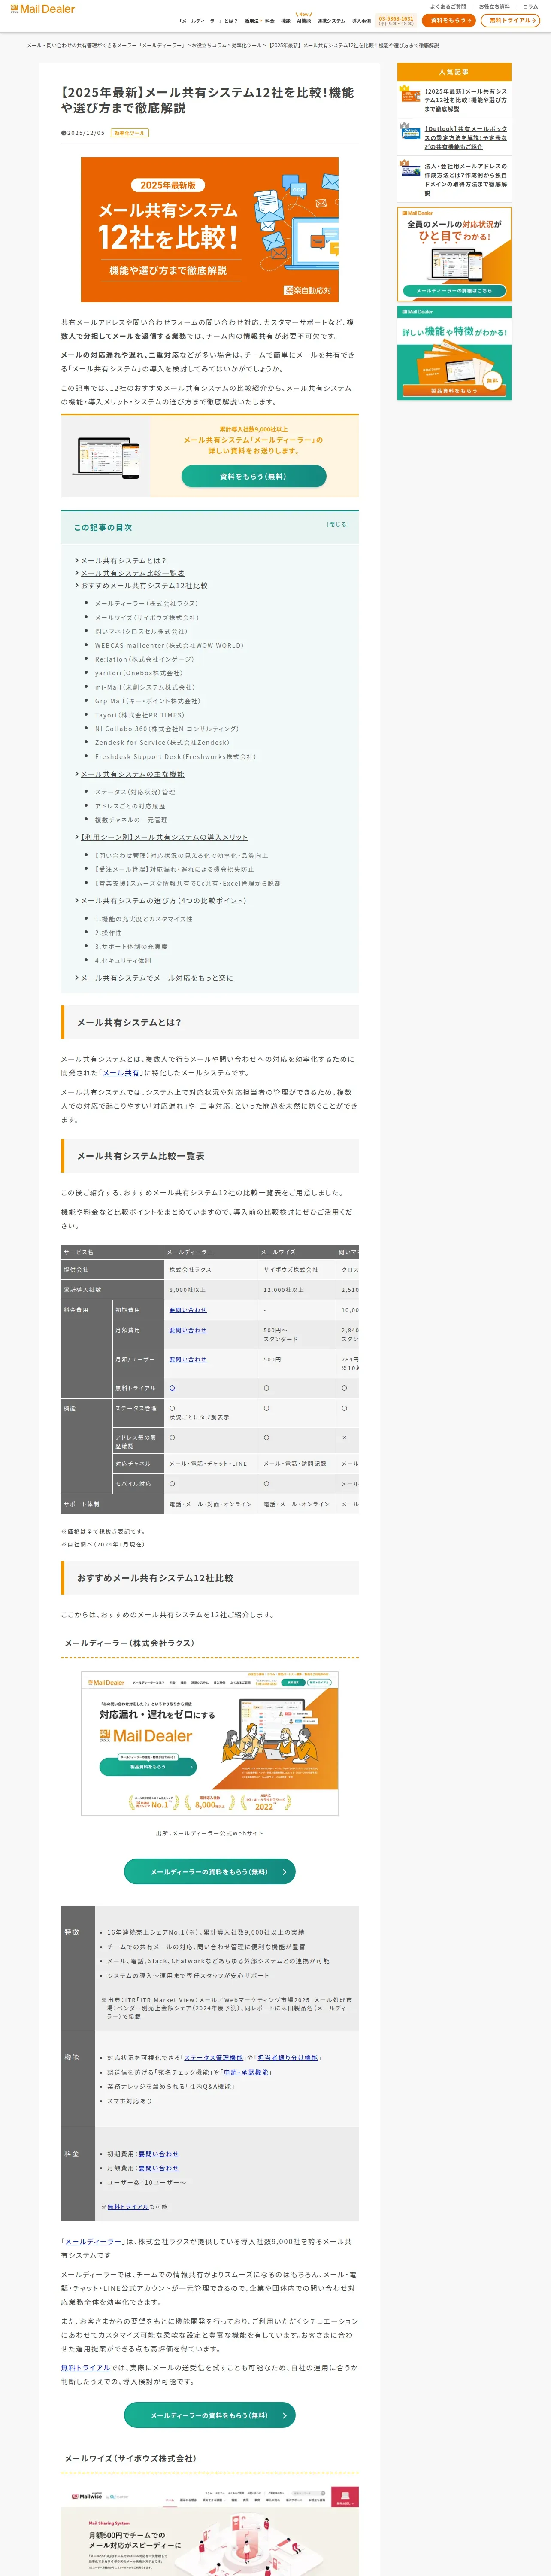The image size is (551, 2576).
Task: Click the よくあるご質問 header link
Action: pyautogui.click(x=448, y=7)
